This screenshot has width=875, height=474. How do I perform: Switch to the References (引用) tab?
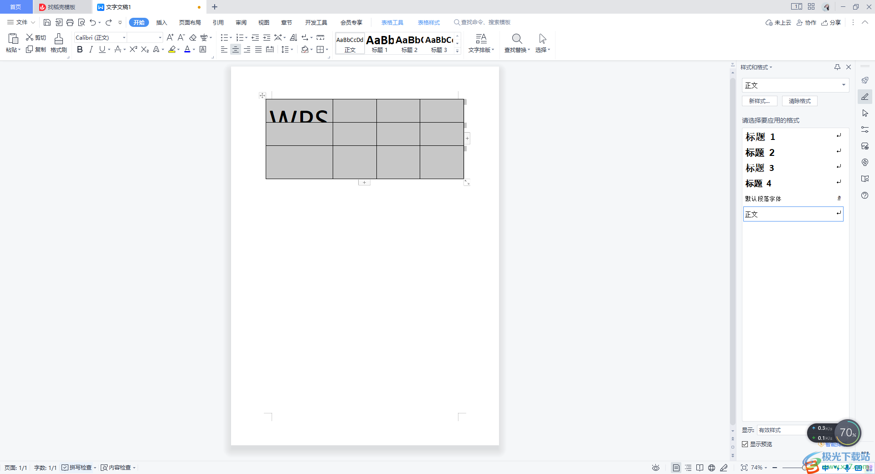[218, 22]
